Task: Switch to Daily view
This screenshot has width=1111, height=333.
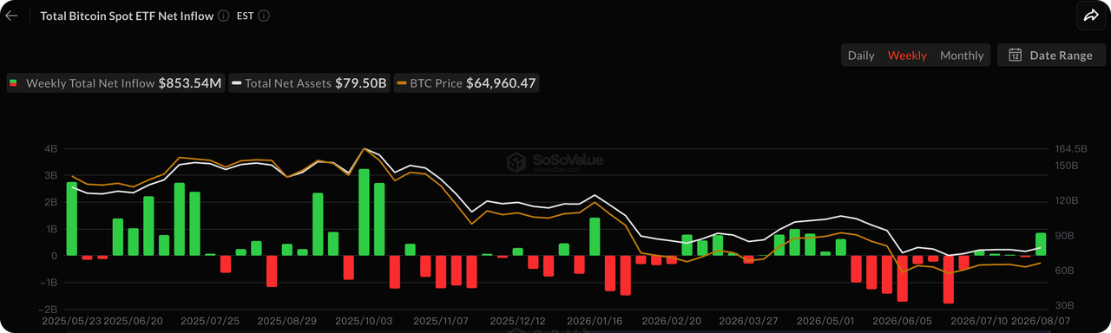Action: tap(860, 55)
